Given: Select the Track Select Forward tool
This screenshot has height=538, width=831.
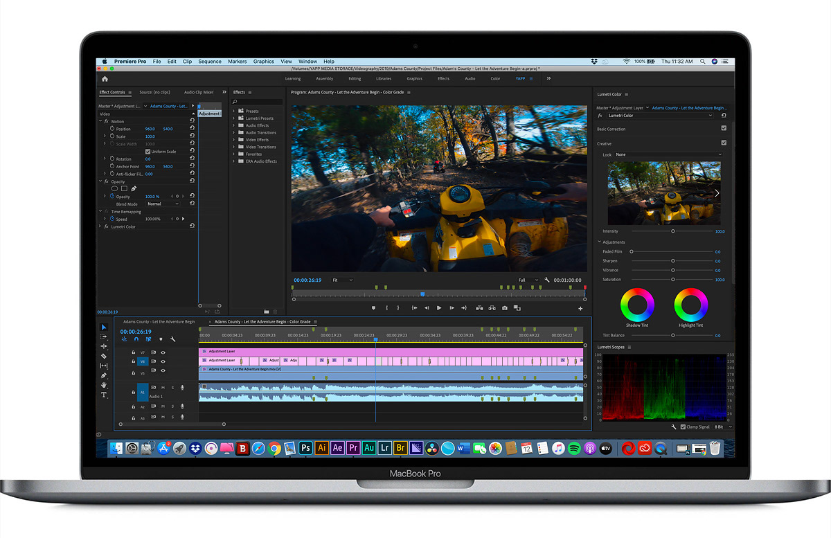Looking at the screenshot, I should pyautogui.click(x=104, y=337).
